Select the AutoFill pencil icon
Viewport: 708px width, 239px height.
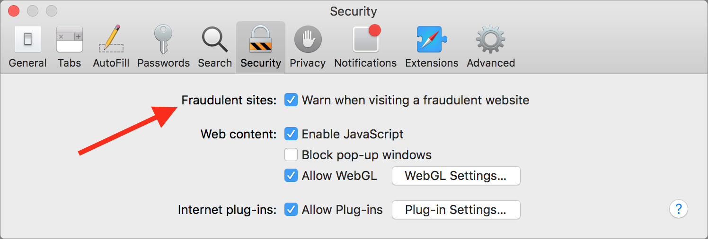[111, 40]
